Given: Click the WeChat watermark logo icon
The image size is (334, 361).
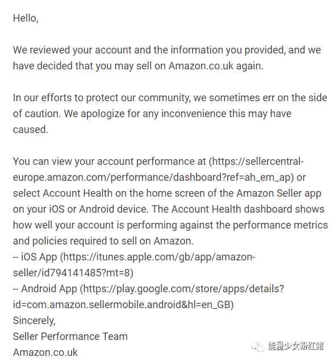Looking at the screenshot, I should (258, 346).
